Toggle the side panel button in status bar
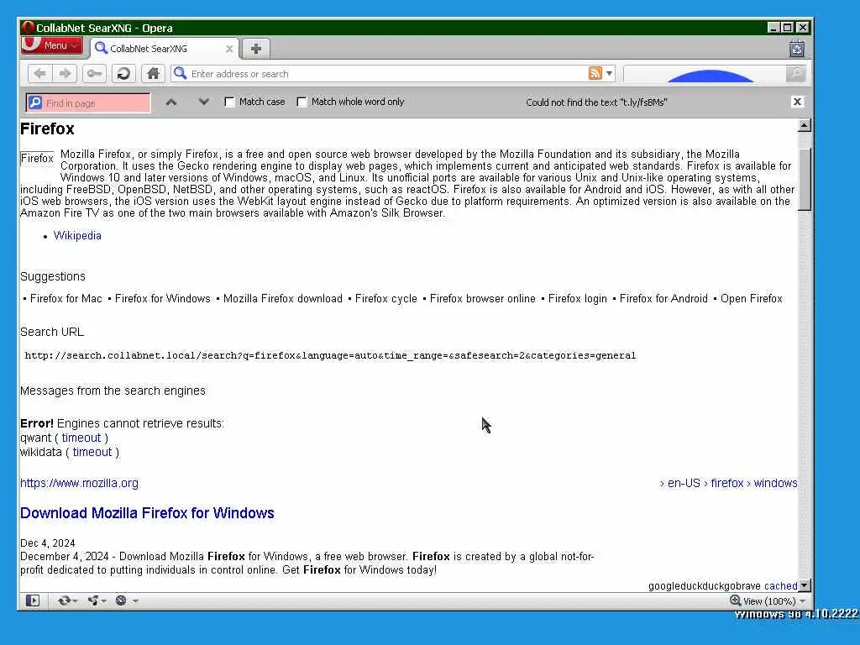 (33, 600)
